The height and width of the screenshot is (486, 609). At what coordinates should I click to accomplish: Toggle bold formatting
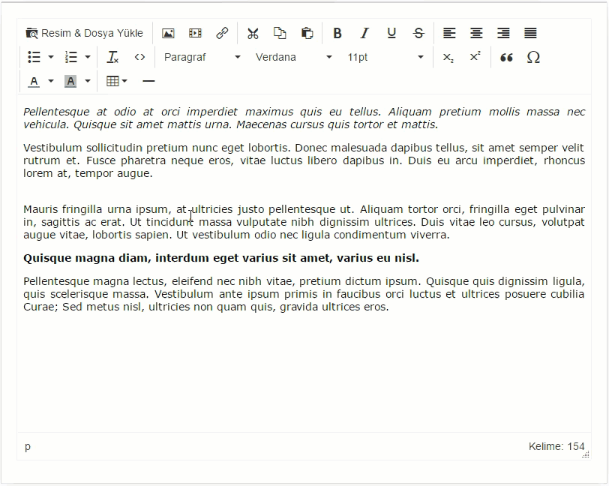pos(337,33)
